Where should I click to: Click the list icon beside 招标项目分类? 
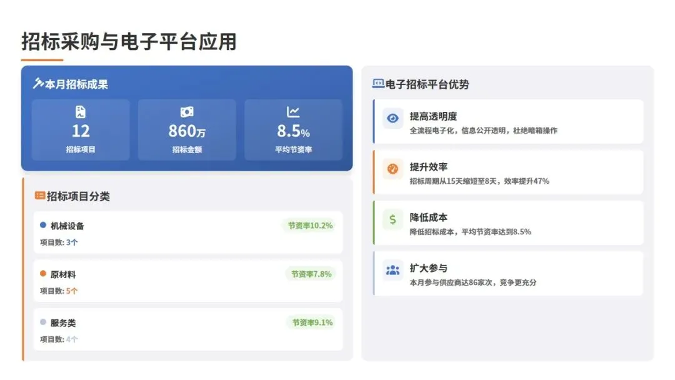(x=40, y=196)
